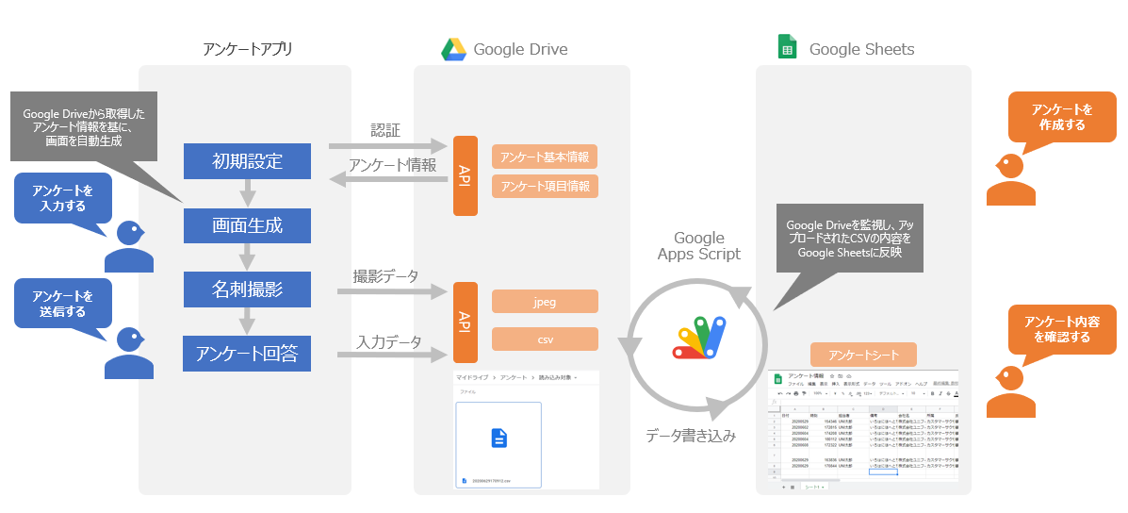The width and height of the screenshot is (1128, 513).
Task: Click the Google Apps Script colorful logo
Action: tap(698, 337)
